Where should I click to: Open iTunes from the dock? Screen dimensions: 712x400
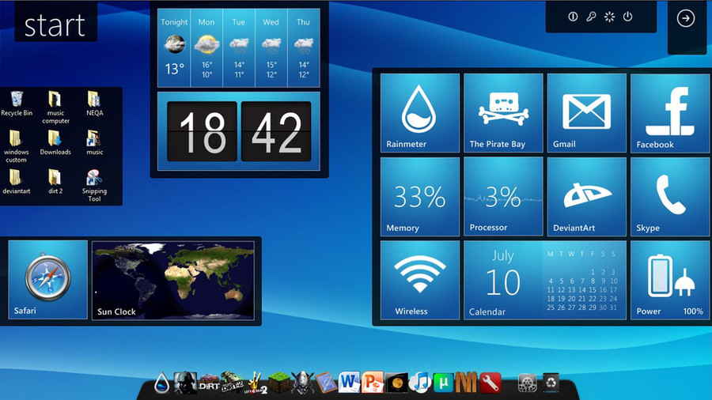419,383
